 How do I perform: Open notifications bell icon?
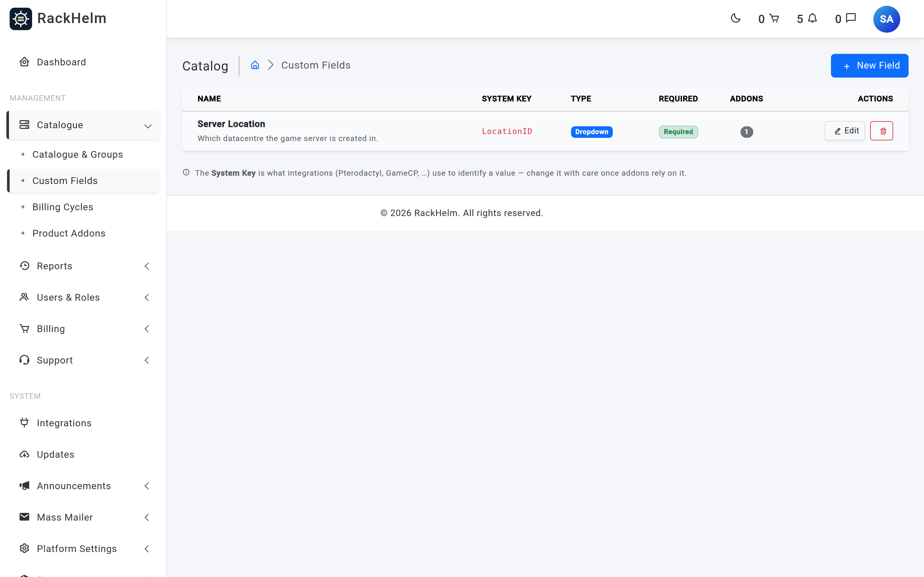[812, 18]
